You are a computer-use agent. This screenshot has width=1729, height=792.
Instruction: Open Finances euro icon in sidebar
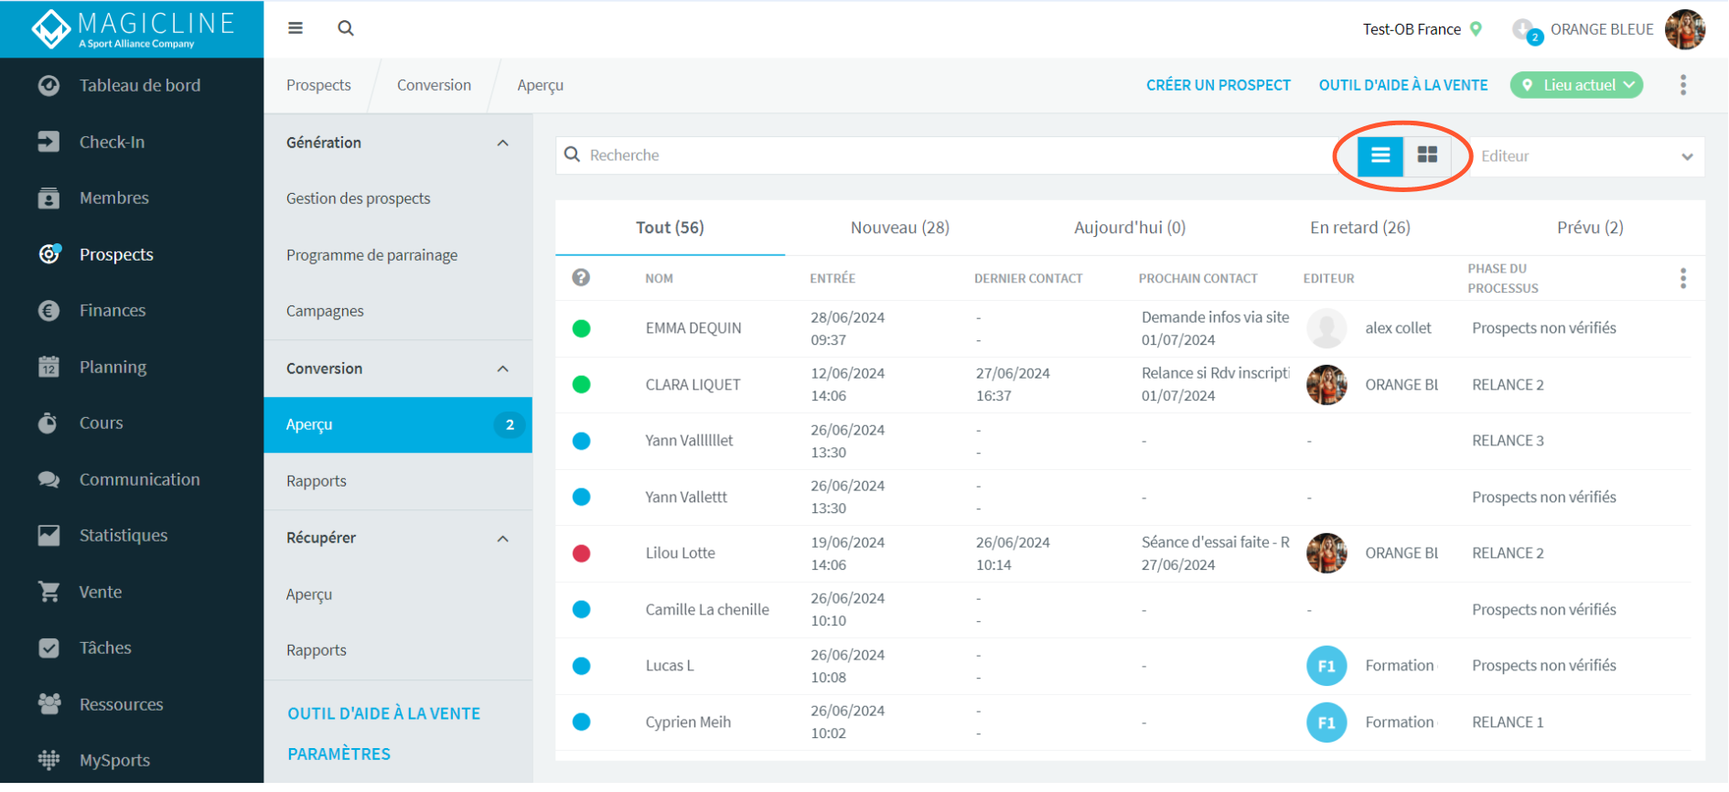click(48, 311)
